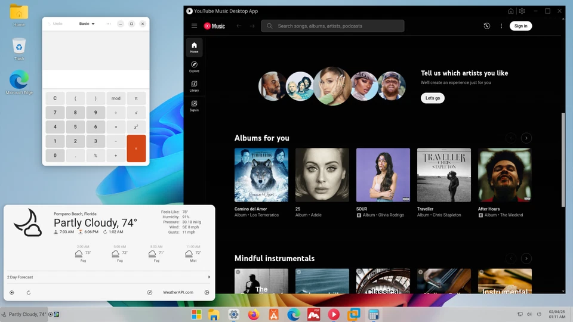The image size is (573, 322).
Task: Click the Chris Stapleton artist link
Action: click(x=447, y=215)
